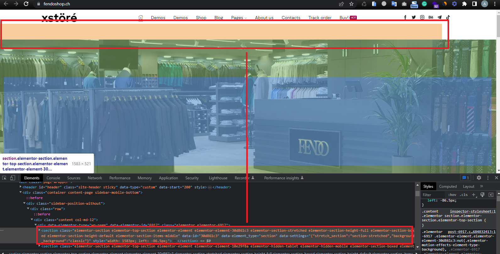Click the fendoshop.ch address bar
500x254 pixels.
[x=185, y=4]
